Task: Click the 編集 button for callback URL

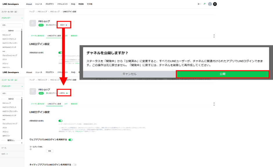Action: point(50,151)
